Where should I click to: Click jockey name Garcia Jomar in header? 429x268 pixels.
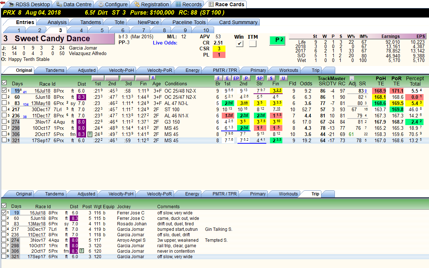coord(83,48)
